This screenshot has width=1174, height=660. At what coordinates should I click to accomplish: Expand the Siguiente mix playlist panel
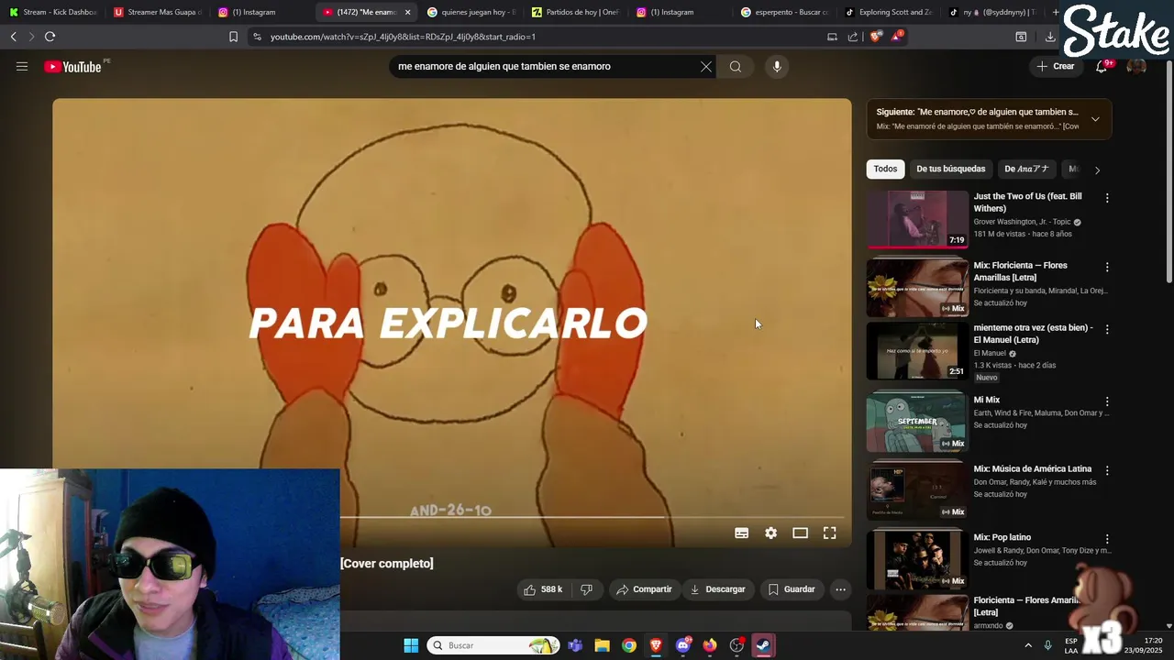1095,119
